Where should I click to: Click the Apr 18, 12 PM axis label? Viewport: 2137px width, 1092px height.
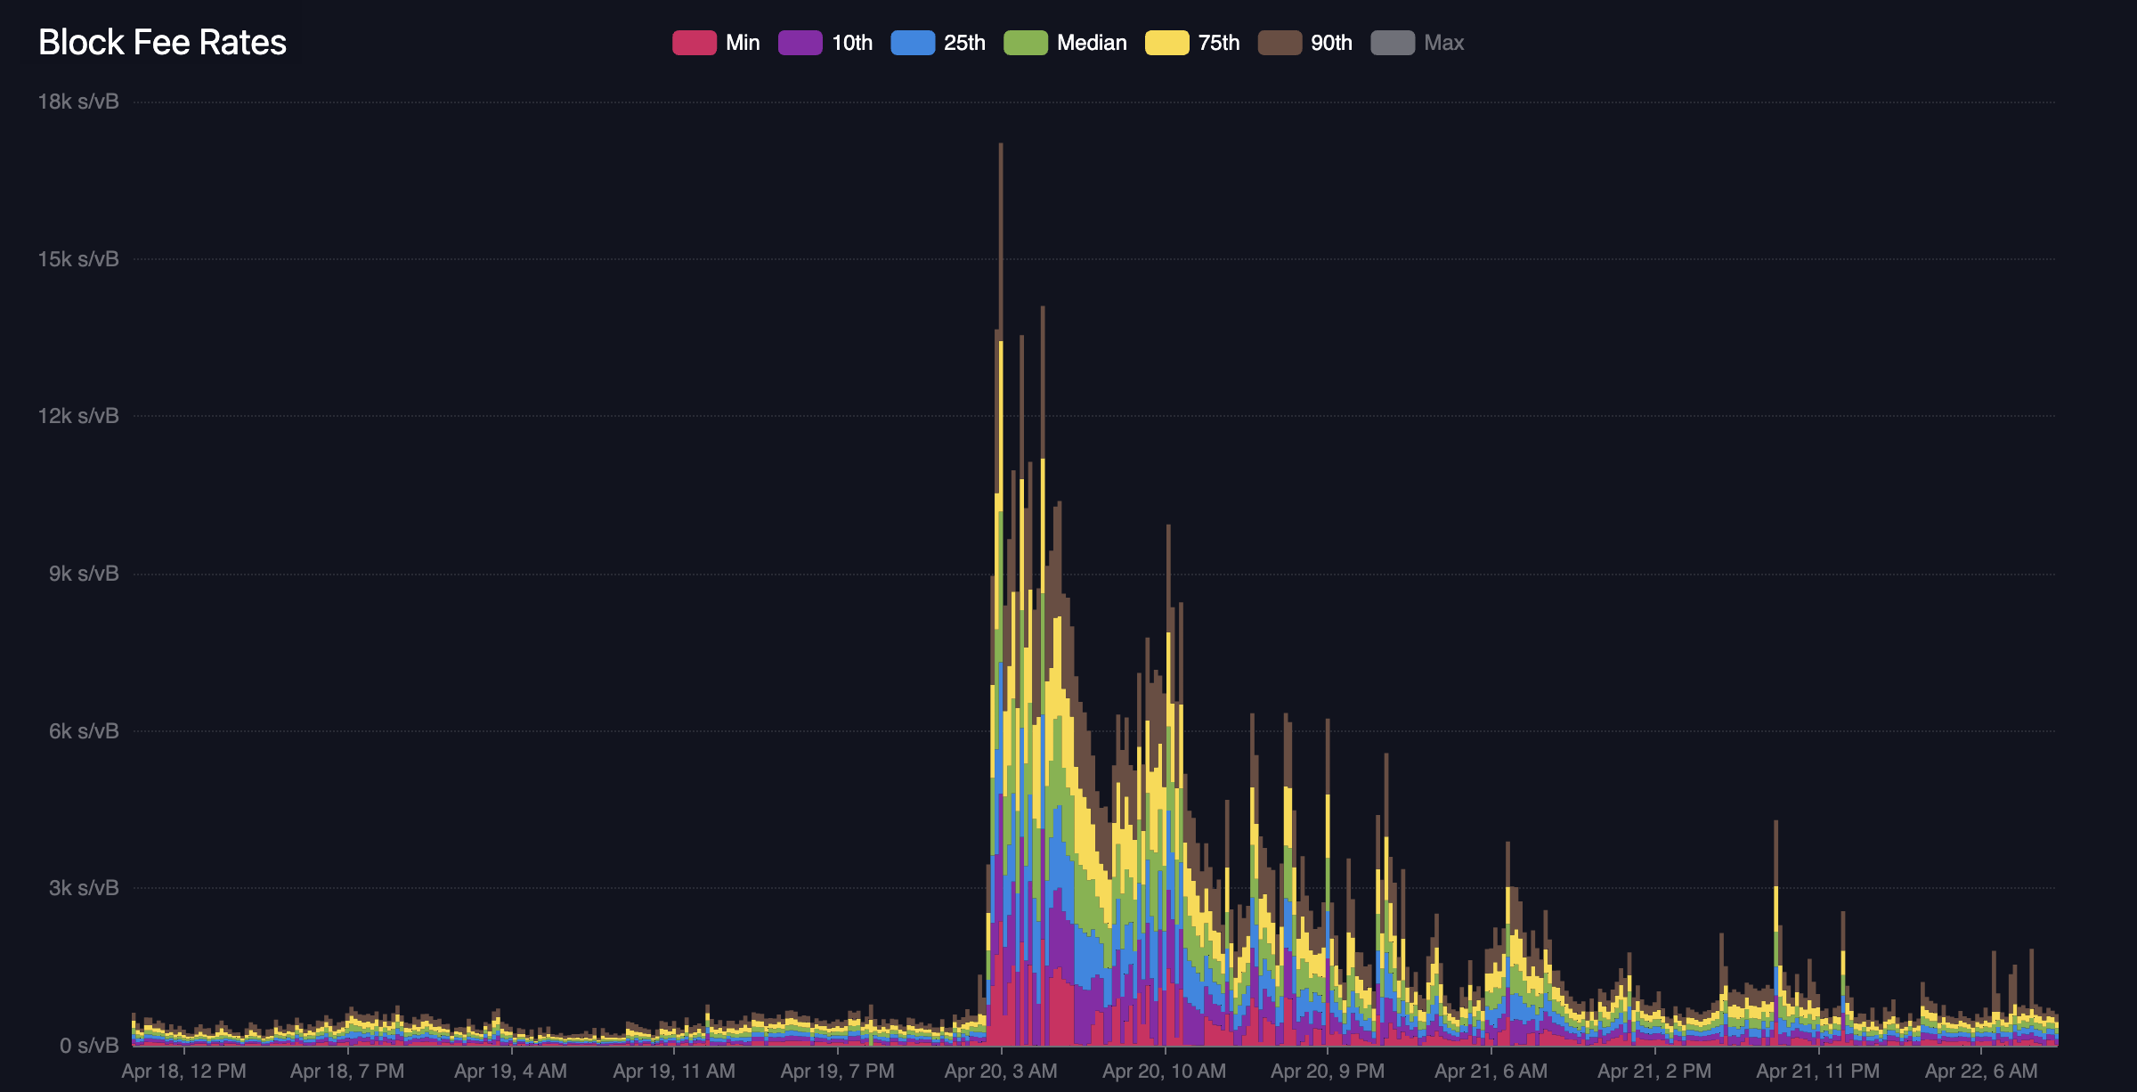coord(183,1072)
